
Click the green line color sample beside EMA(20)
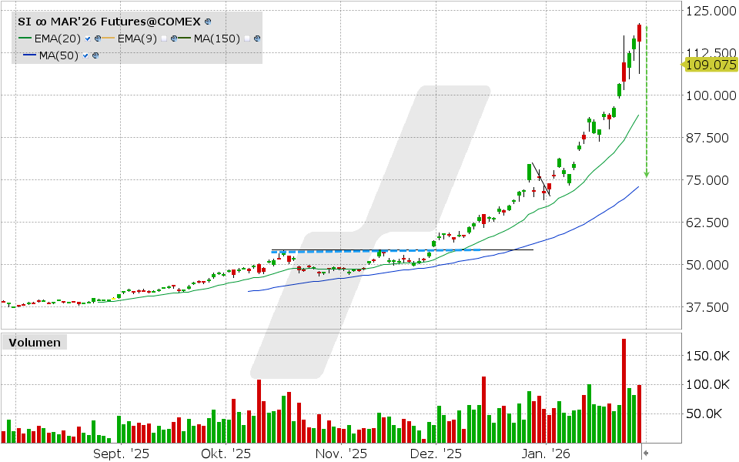(x=25, y=37)
